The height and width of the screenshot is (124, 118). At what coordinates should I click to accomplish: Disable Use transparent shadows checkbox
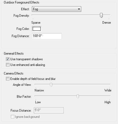point(8,59)
